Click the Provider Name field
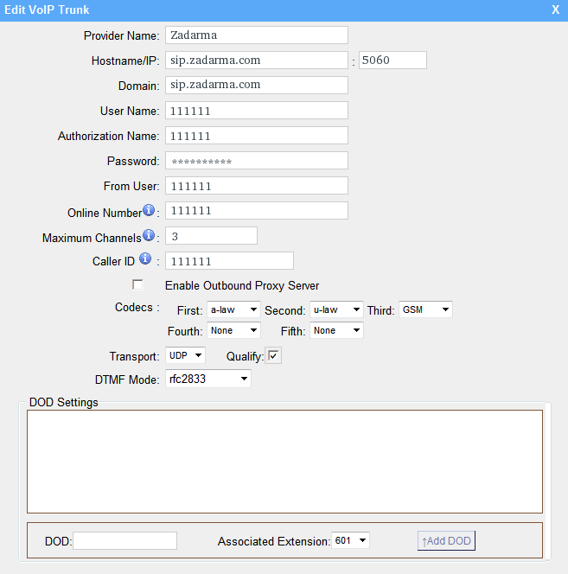 coord(256,35)
